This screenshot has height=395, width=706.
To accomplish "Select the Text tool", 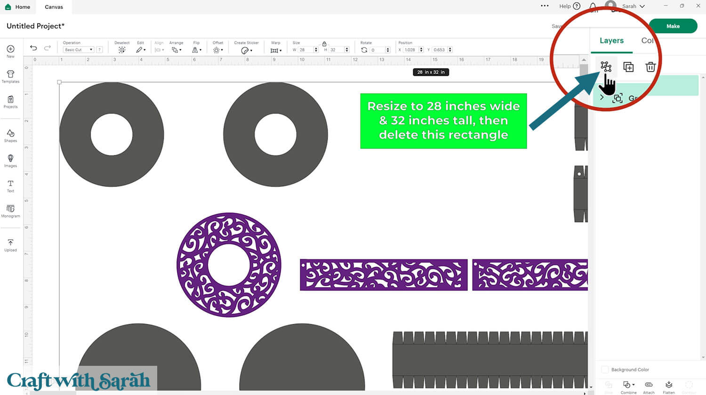I will pos(10,186).
